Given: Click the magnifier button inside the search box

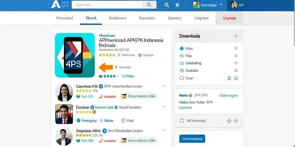Looking at the screenshot, I should click(149, 5).
